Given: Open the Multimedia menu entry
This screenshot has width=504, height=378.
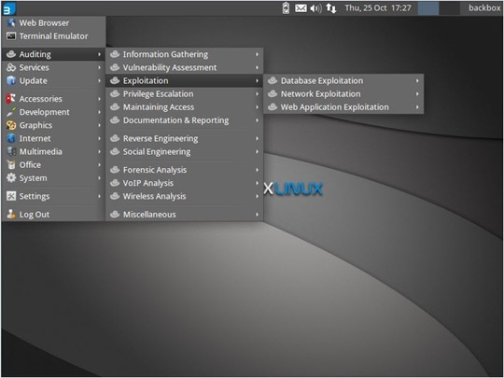Looking at the screenshot, I should pos(54,151).
